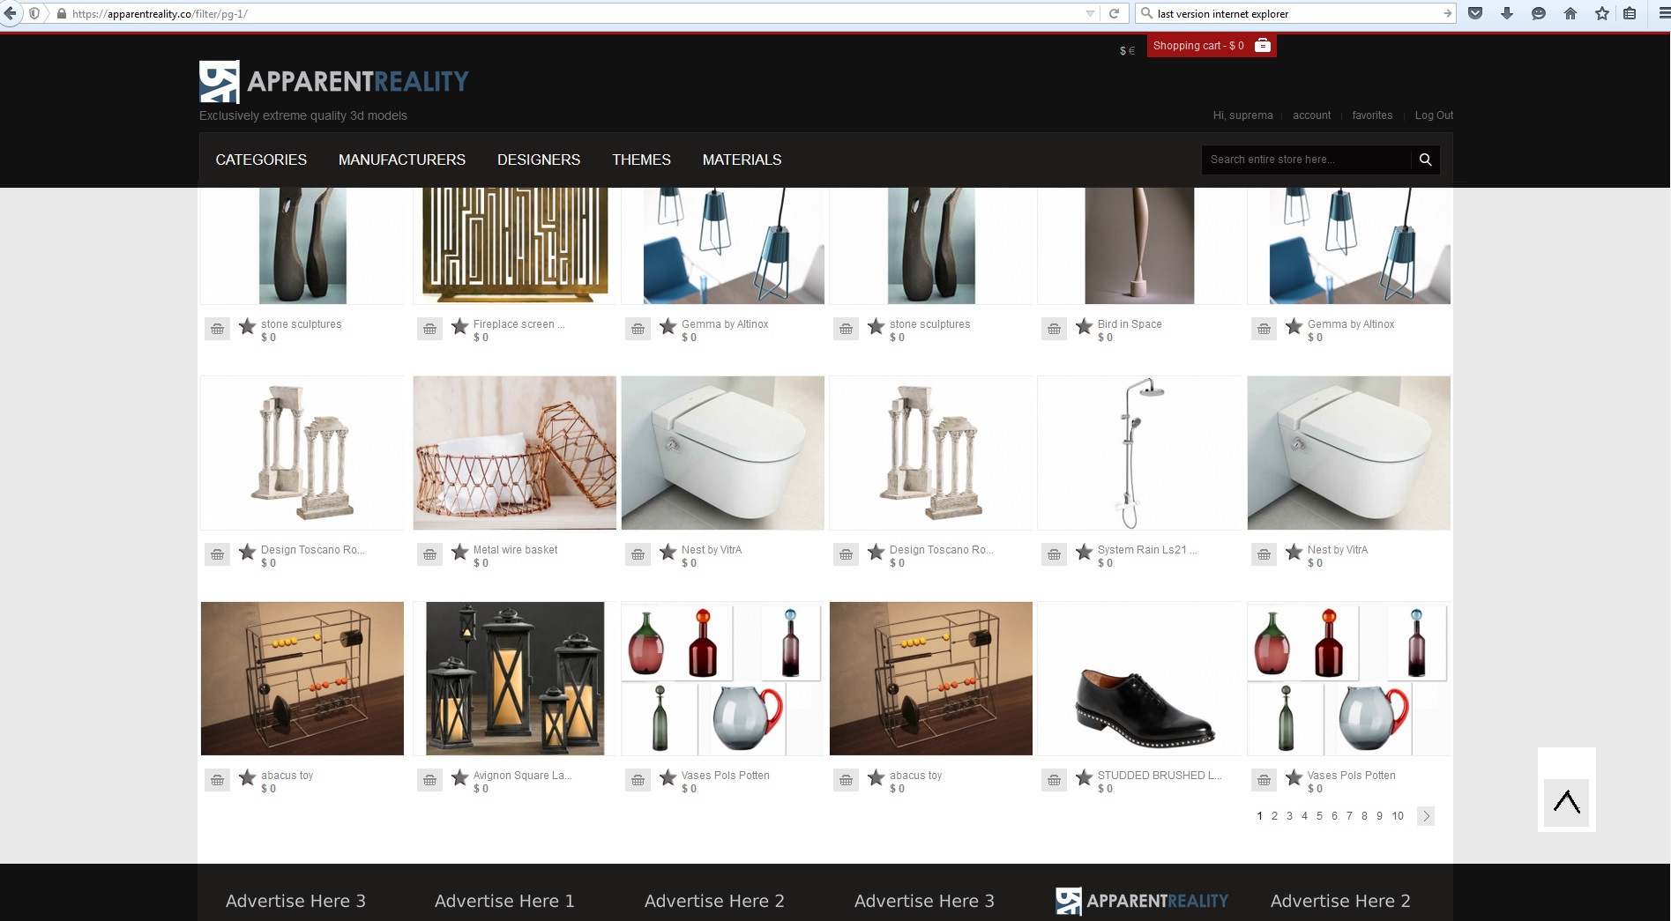Add STUDDED BRUSHED shoe to cart
Screen dimensions: 1671x921
coord(1054,781)
